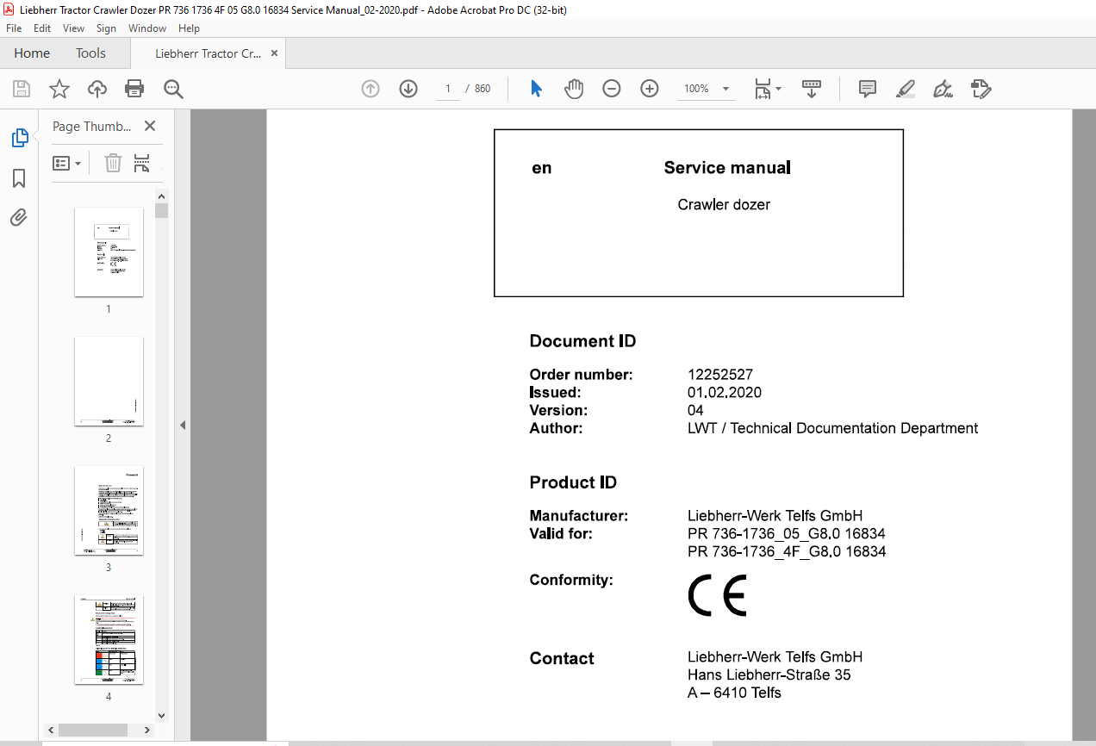Image resolution: width=1096 pixels, height=746 pixels.
Task: Click the total page count 860
Action: pos(483,89)
